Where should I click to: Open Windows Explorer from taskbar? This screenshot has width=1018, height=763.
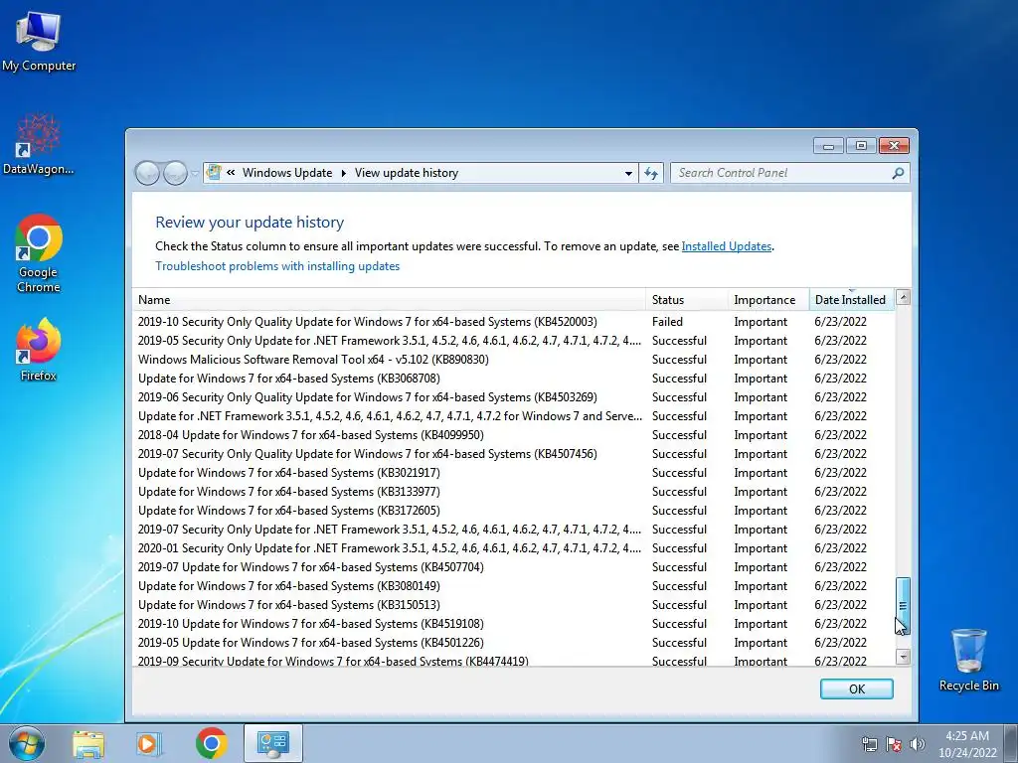click(x=88, y=744)
